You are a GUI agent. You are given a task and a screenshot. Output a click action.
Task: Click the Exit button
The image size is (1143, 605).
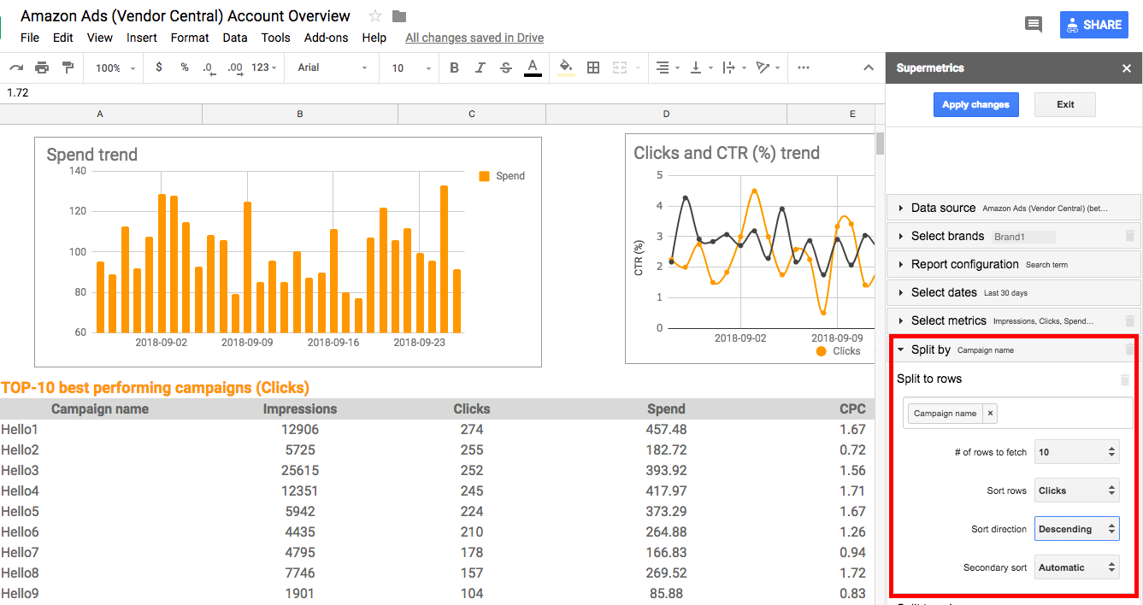[x=1065, y=104]
